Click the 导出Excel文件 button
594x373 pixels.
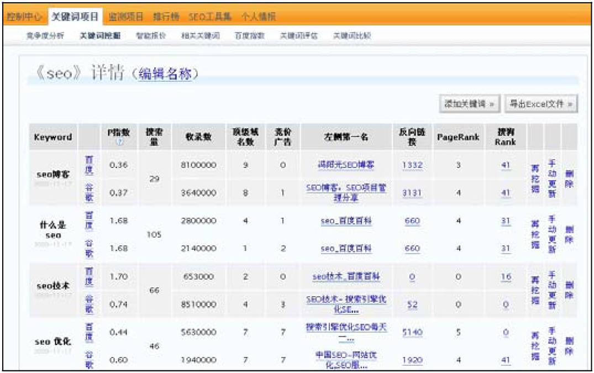pyautogui.click(x=541, y=104)
